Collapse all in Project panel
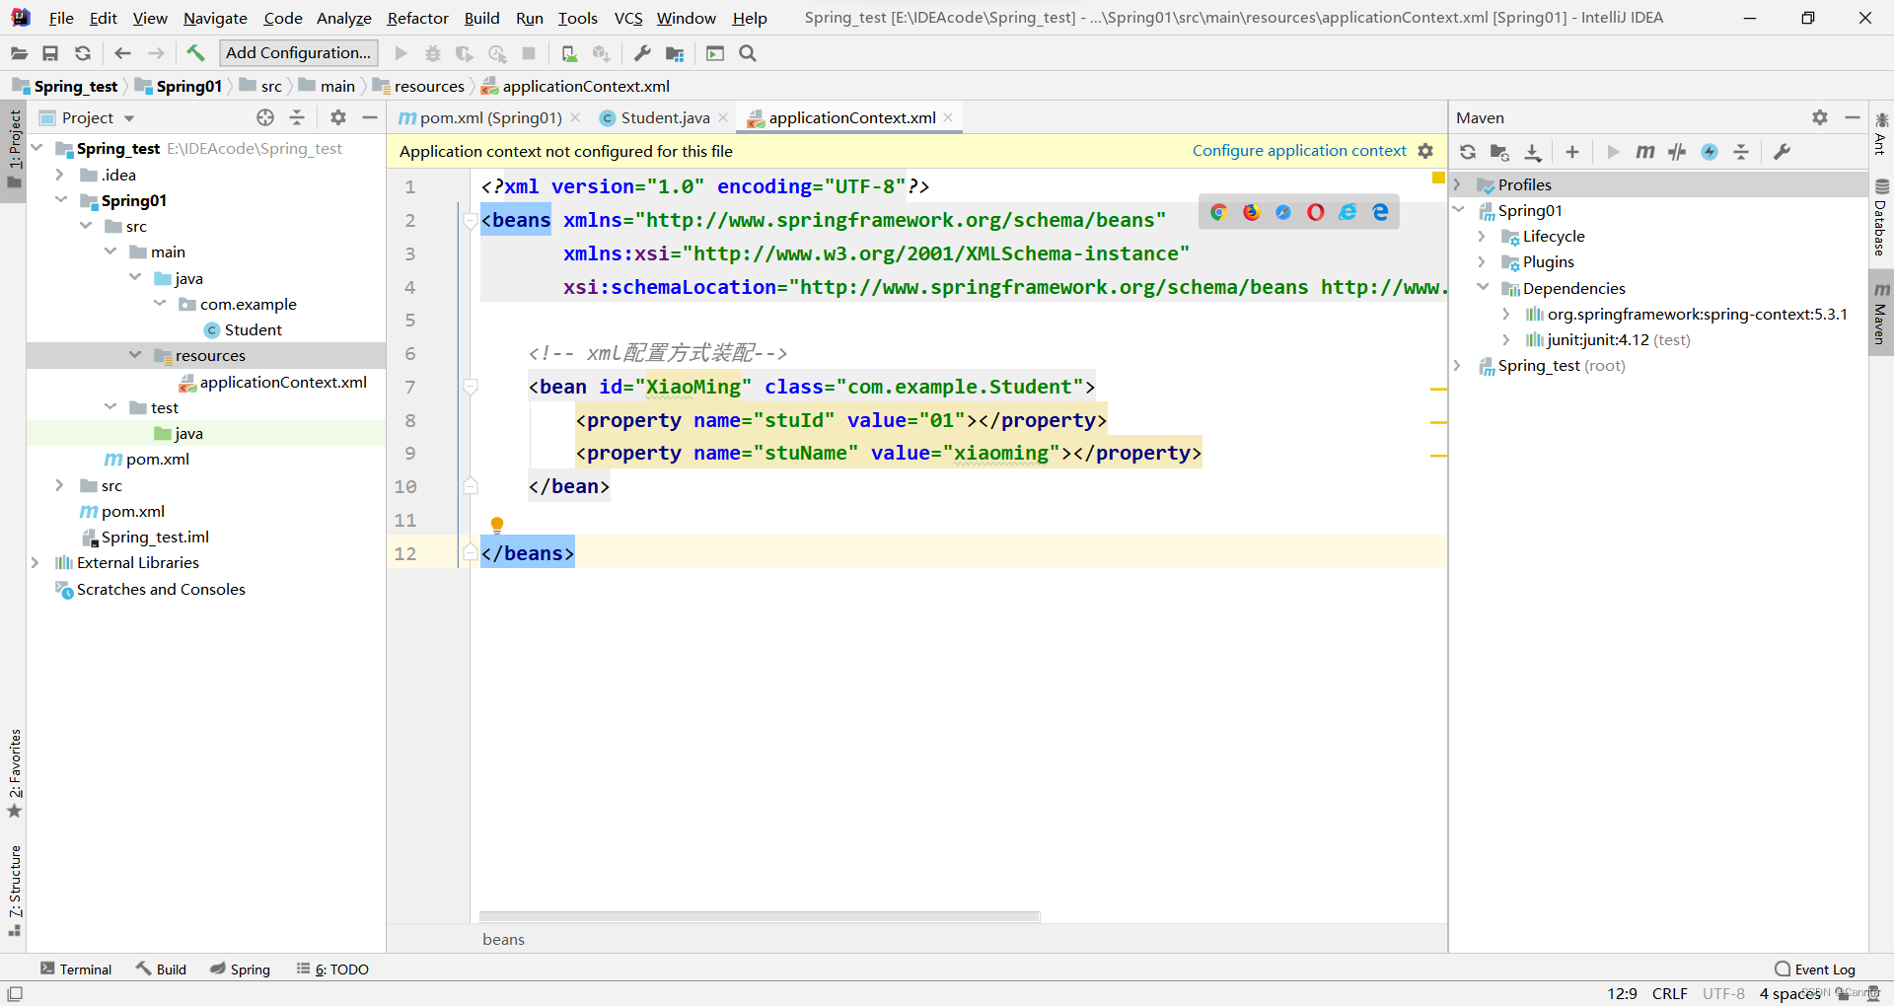1894x1006 pixels. (x=297, y=117)
